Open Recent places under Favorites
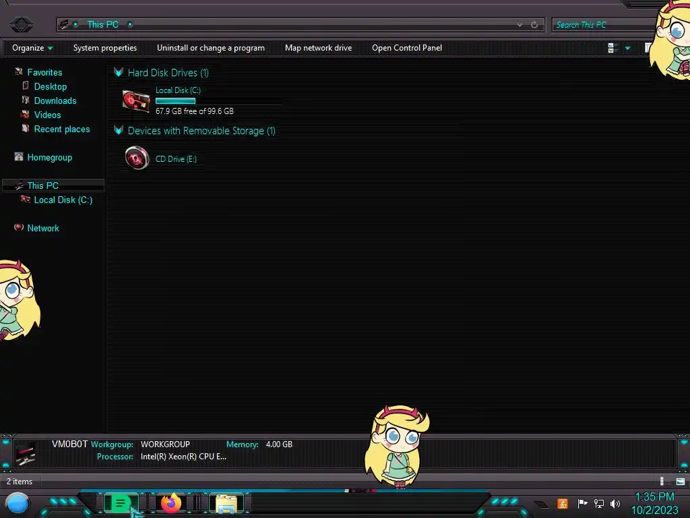Screen dimensions: 690x518 point(61,129)
